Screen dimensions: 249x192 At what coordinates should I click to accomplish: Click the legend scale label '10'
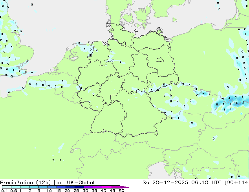(x=49, y=190)
